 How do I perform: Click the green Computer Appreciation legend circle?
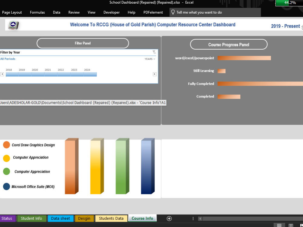[6, 171]
